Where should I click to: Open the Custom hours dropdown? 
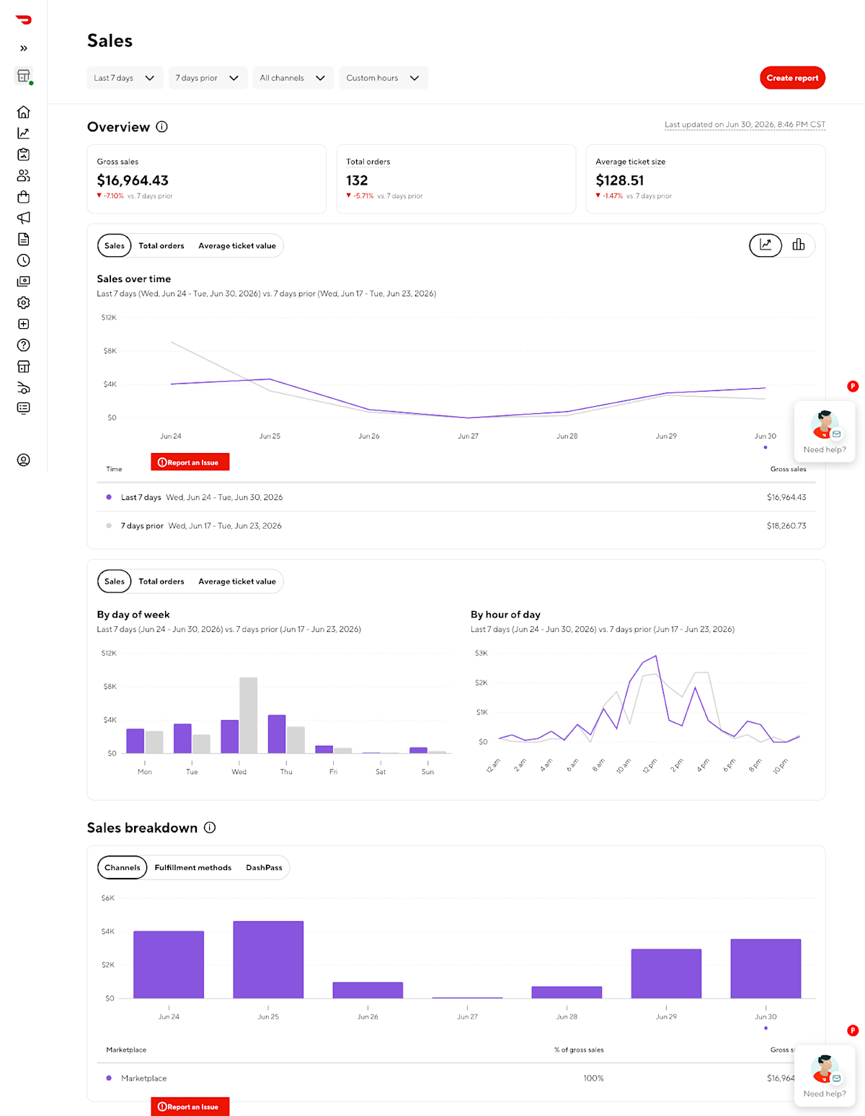pos(383,78)
